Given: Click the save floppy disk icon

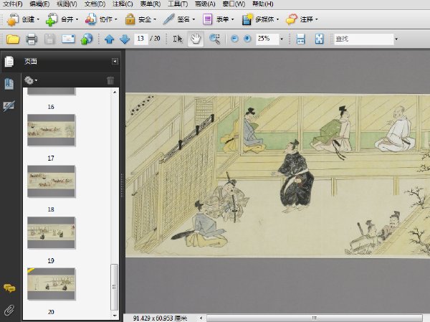Looking at the screenshot, I should [x=49, y=39].
